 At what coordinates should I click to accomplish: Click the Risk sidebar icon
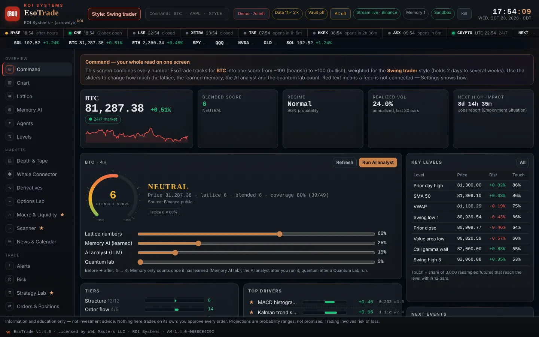(10, 279)
